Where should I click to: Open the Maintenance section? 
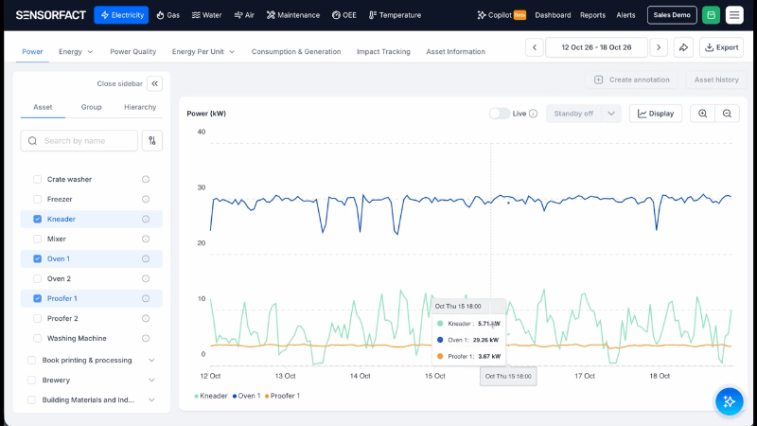tap(293, 15)
